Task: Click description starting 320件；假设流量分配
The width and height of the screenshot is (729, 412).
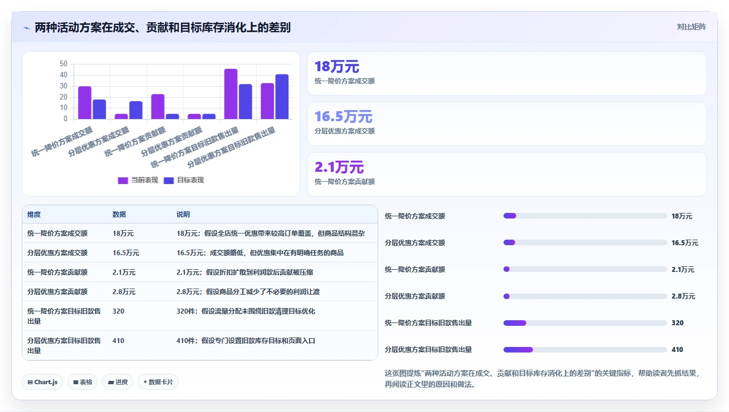Action: (246, 311)
